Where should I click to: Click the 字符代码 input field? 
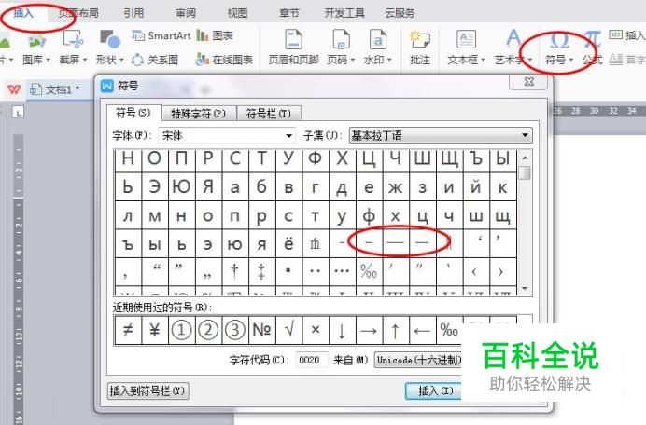tap(312, 360)
